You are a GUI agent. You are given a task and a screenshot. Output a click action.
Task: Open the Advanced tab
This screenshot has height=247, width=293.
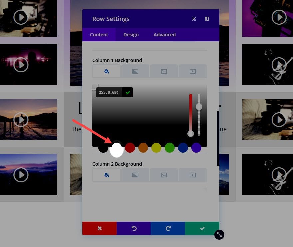(x=164, y=35)
